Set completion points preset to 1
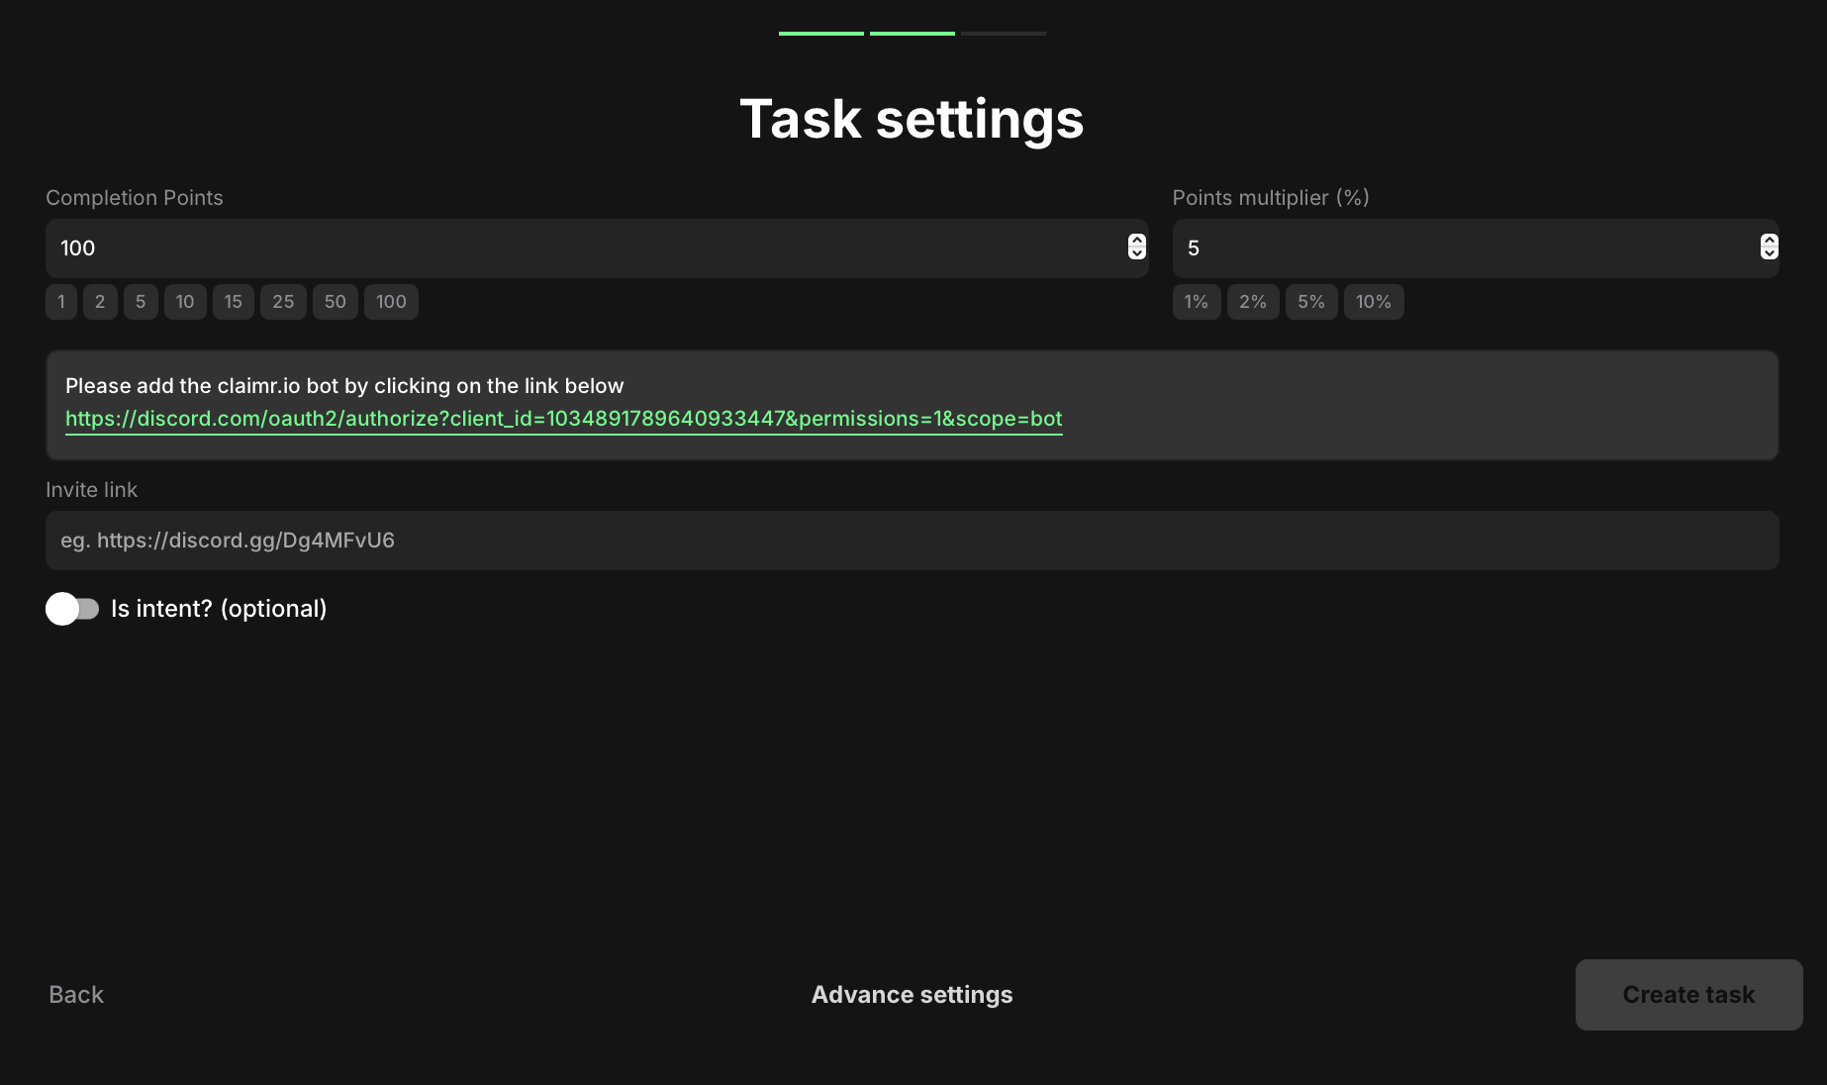Image resolution: width=1827 pixels, height=1085 pixels. [61, 302]
